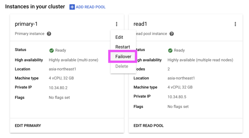The height and width of the screenshot is (138, 249).
Task: Click the read1 Nodes value 2
Action: 169,69
